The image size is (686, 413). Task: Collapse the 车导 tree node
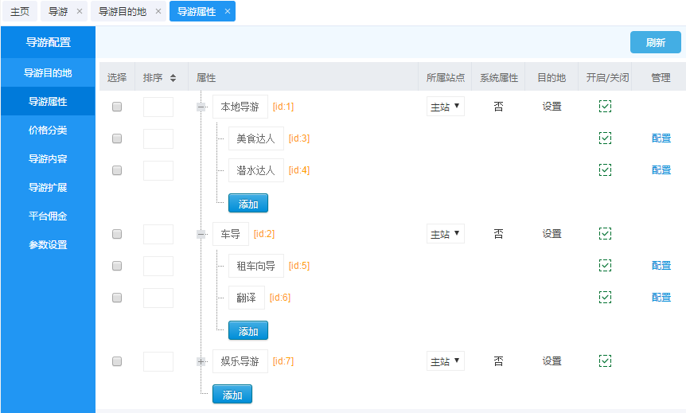point(201,234)
